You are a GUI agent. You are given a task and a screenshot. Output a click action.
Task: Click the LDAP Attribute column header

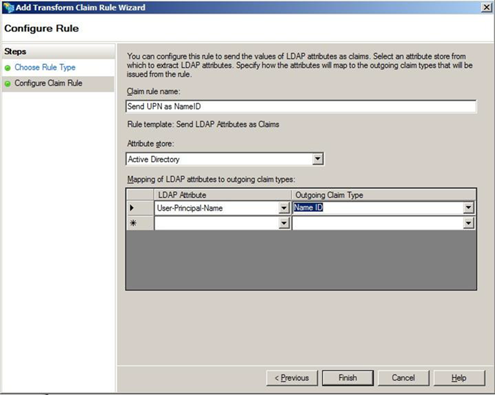click(223, 195)
